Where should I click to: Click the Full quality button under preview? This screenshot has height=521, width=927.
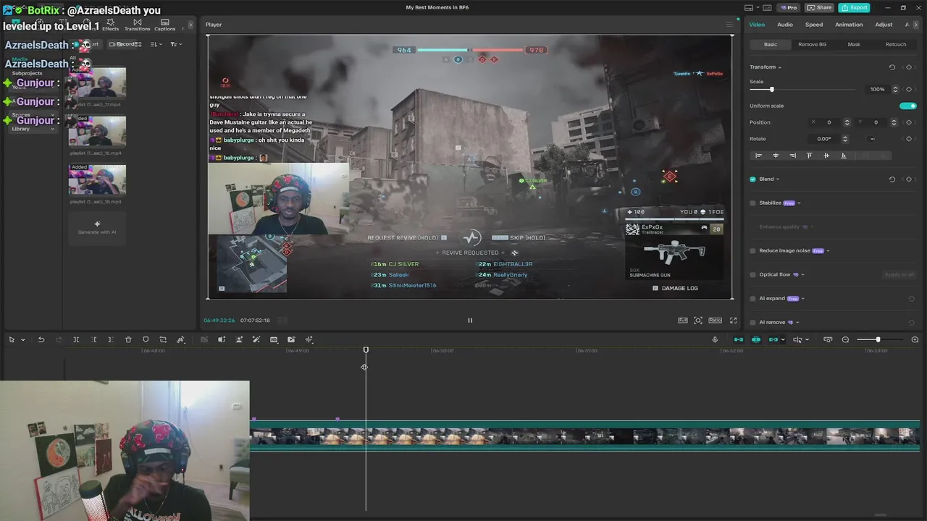[x=683, y=320]
